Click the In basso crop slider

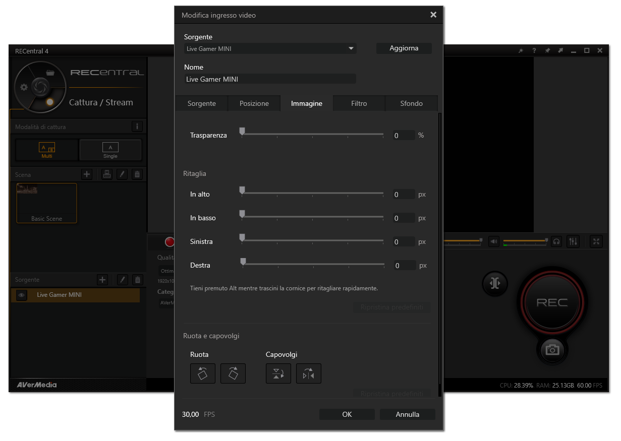[312, 217]
